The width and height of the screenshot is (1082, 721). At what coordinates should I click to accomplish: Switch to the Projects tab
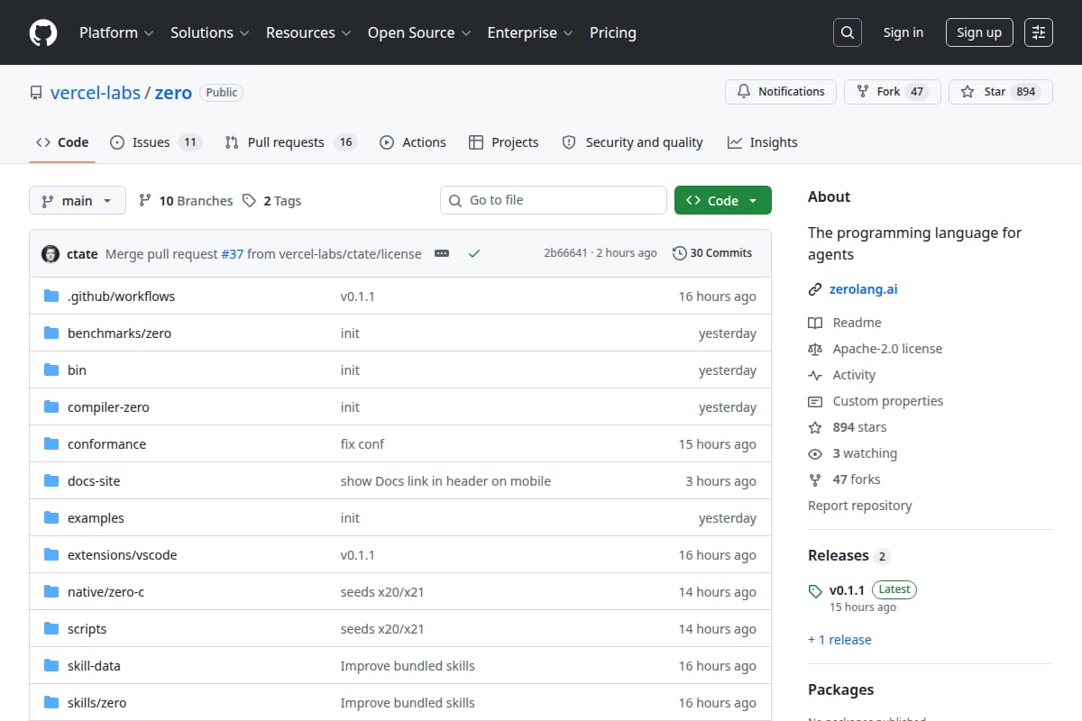(x=504, y=142)
